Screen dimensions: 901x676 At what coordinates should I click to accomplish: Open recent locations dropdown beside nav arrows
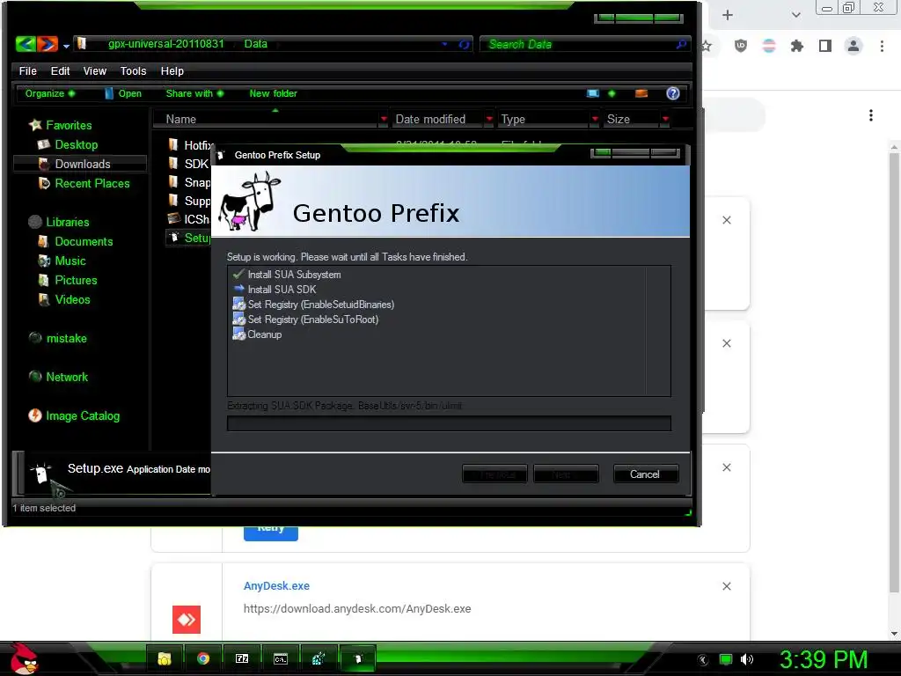click(66, 46)
